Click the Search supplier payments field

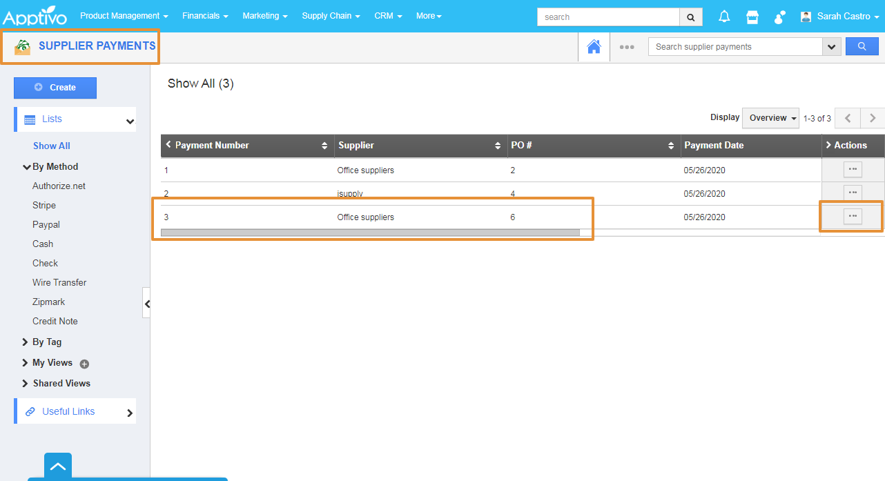click(735, 47)
